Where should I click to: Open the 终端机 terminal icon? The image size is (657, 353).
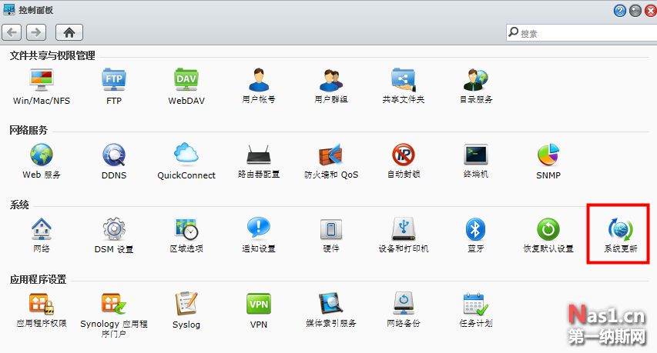pos(476,155)
